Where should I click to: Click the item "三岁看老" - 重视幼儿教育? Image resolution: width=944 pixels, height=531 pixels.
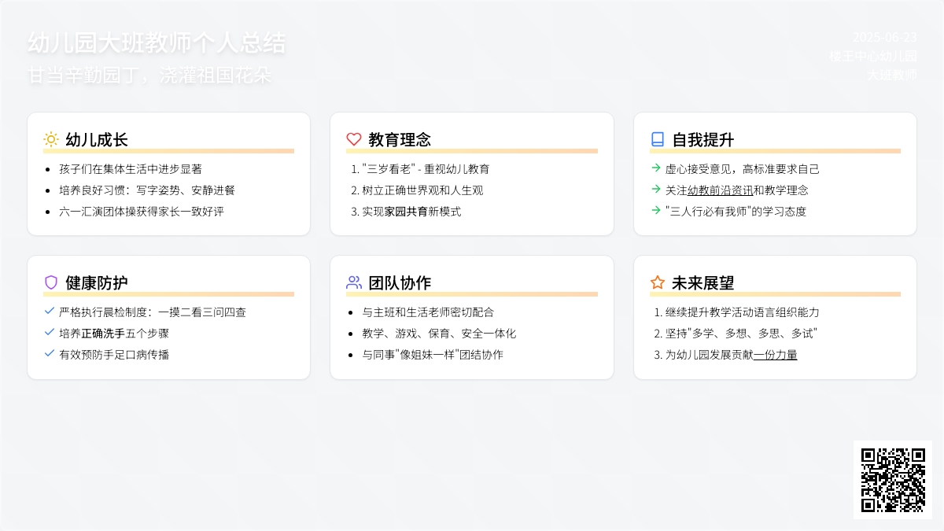(x=426, y=169)
